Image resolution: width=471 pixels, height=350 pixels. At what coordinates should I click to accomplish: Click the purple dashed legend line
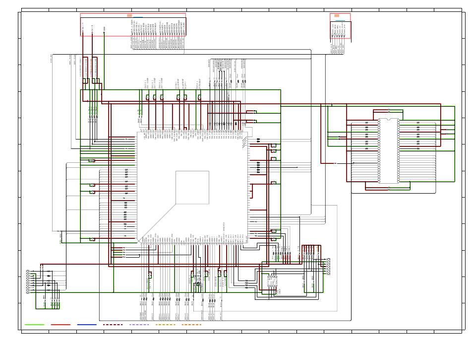pyautogui.click(x=139, y=325)
